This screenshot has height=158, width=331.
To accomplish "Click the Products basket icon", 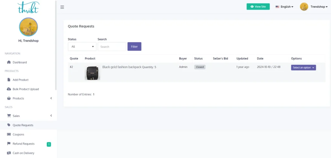I will tap(9, 99).
